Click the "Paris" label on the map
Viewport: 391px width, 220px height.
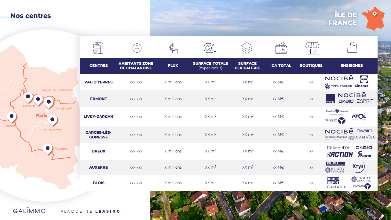pos(42,116)
